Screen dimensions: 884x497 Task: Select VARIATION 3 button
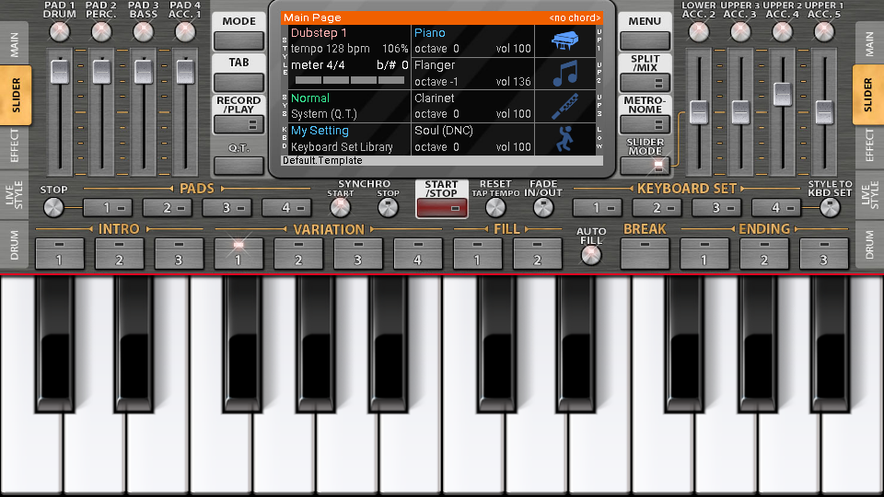tap(358, 254)
